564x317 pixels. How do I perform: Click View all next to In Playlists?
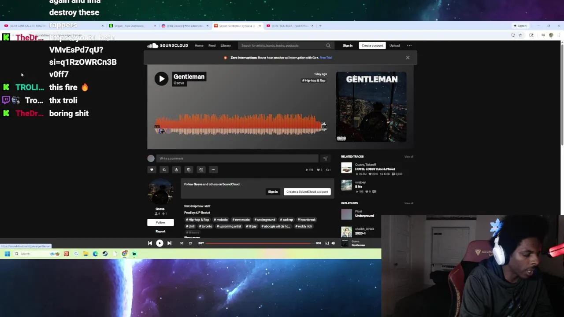point(409,203)
